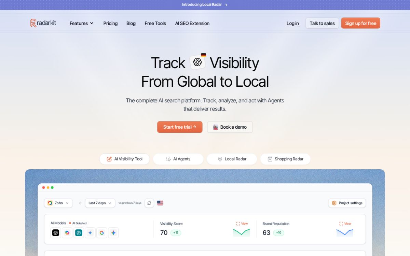Screen dimensions: 410x256
Task: Switch to the Local Radar tab
Action: pos(232,159)
